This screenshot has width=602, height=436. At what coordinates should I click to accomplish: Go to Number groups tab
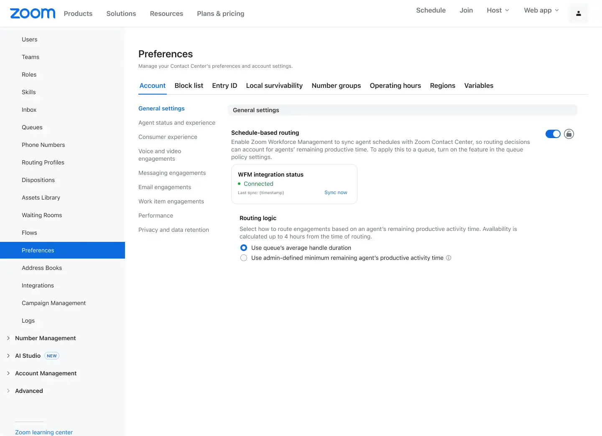(336, 85)
